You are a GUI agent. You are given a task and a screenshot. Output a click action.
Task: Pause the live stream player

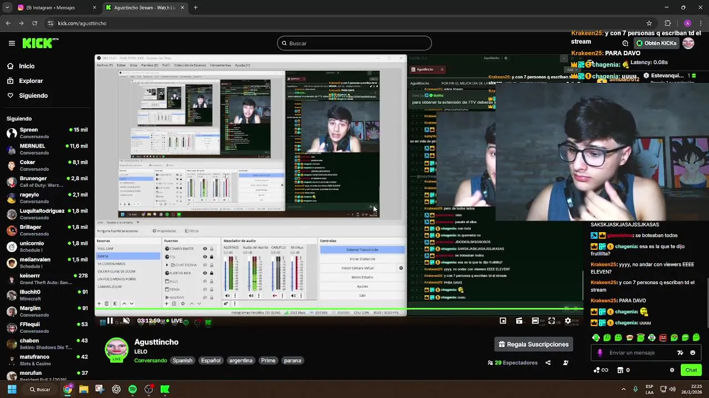[110, 321]
